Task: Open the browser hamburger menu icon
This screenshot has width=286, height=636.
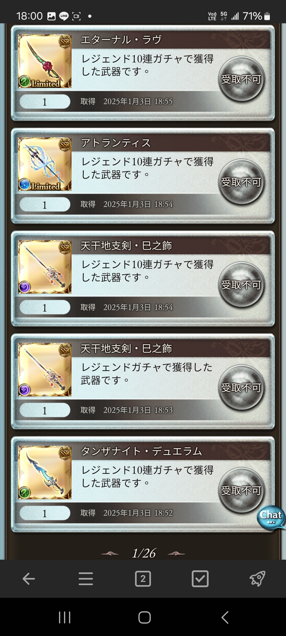Action: click(86, 579)
